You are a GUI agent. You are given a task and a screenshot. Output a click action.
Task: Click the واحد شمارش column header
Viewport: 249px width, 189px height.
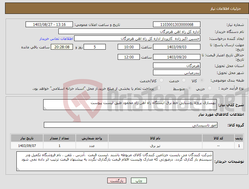92,138
